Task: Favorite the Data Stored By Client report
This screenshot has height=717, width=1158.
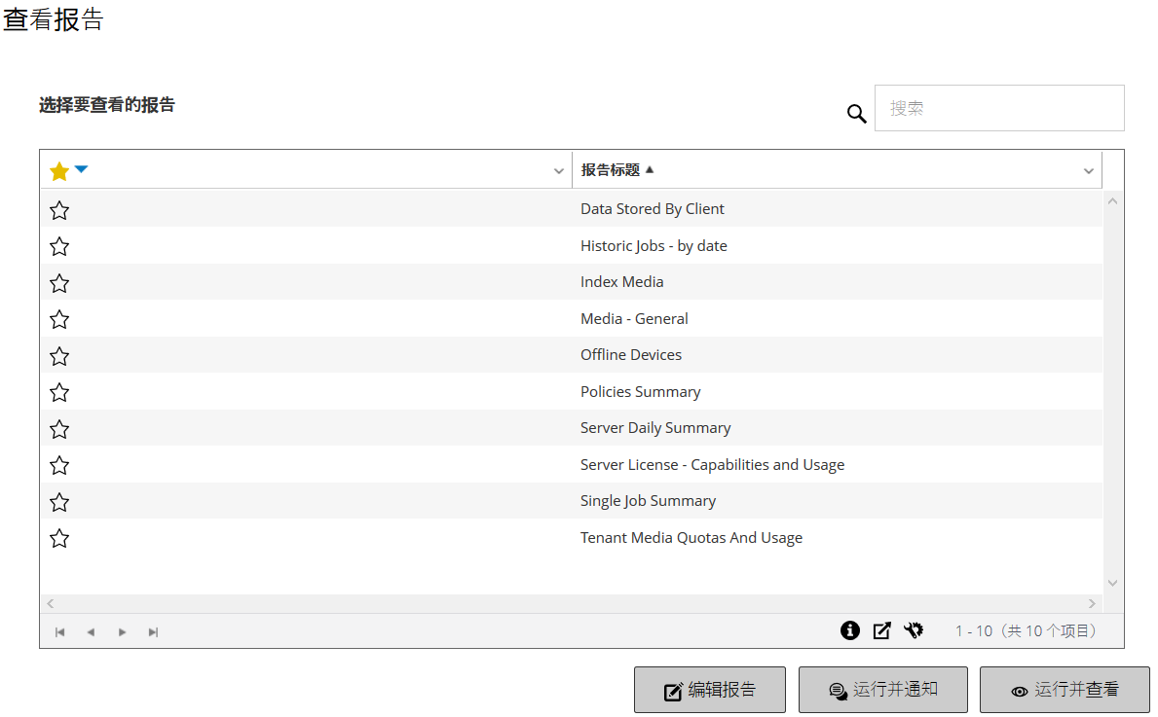Action: (x=59, y=210)
